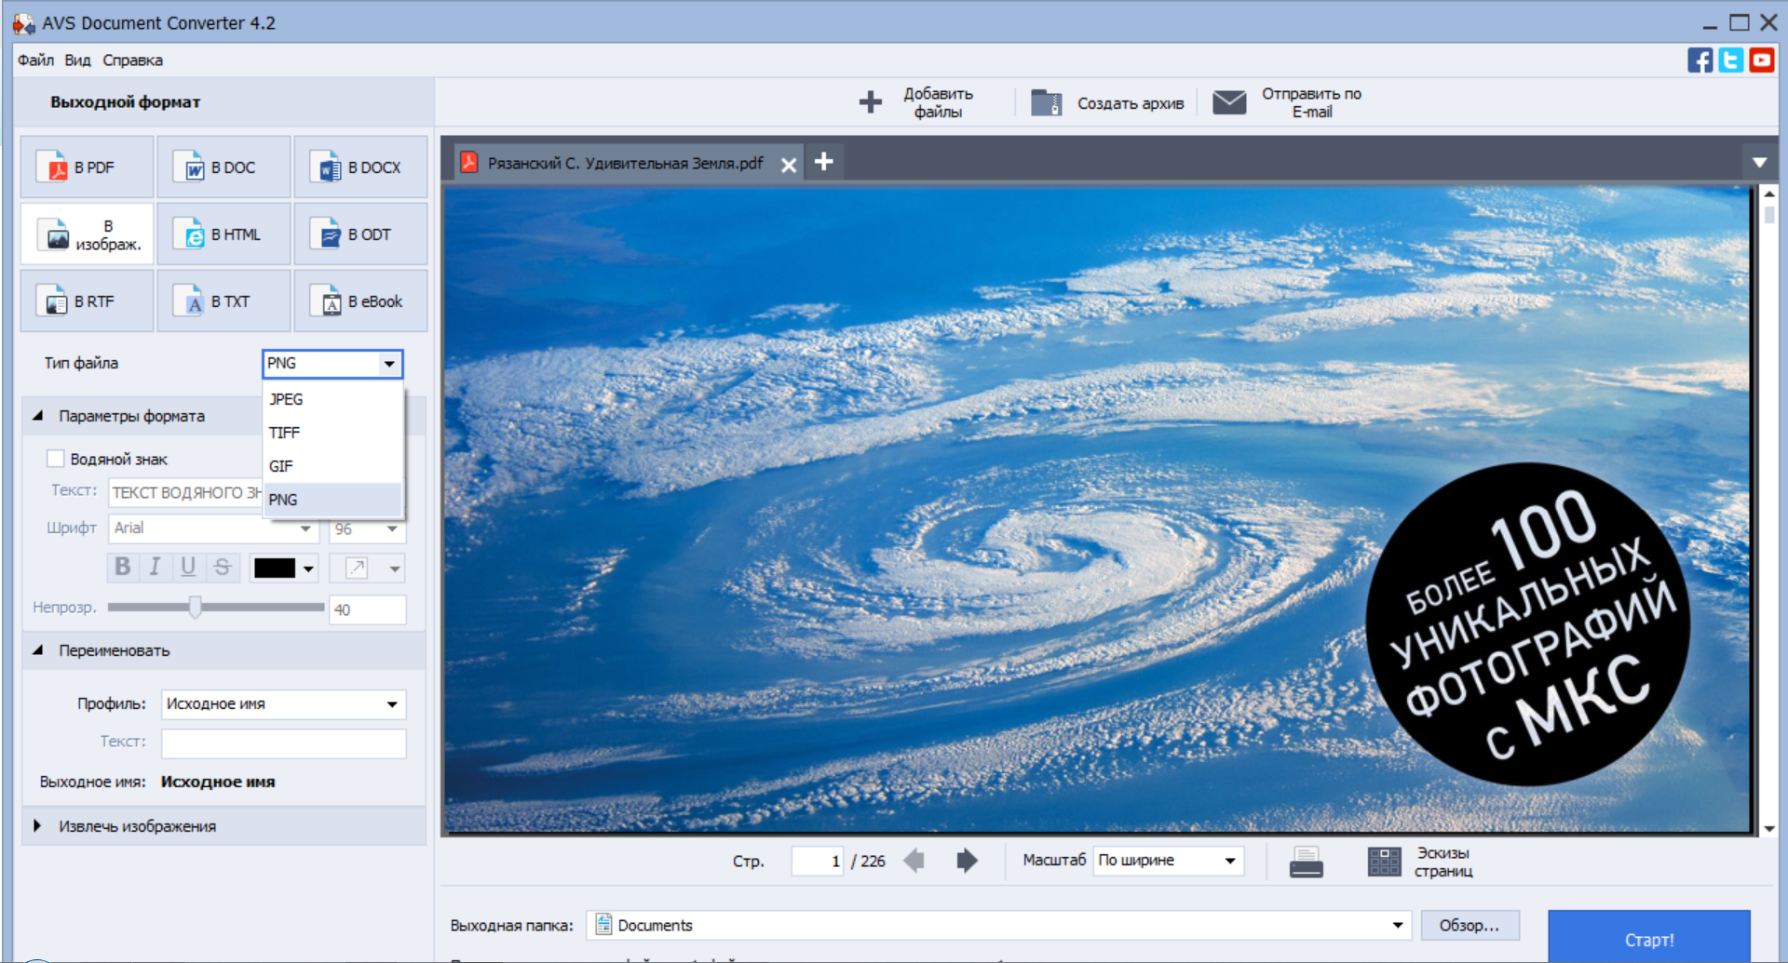
Task: Enable the Водяной знак checkbox
Action: 56,459
